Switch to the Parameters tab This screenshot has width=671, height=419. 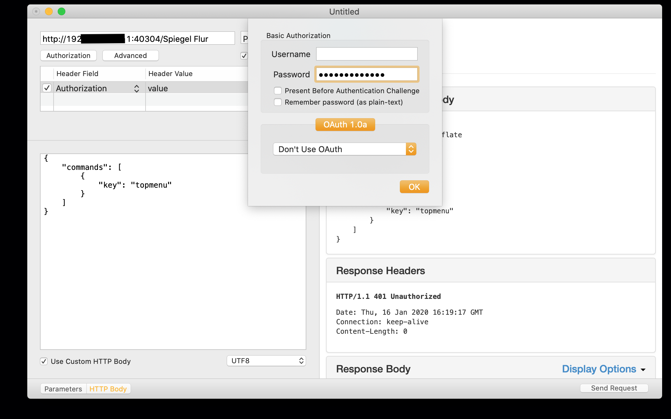63,389
